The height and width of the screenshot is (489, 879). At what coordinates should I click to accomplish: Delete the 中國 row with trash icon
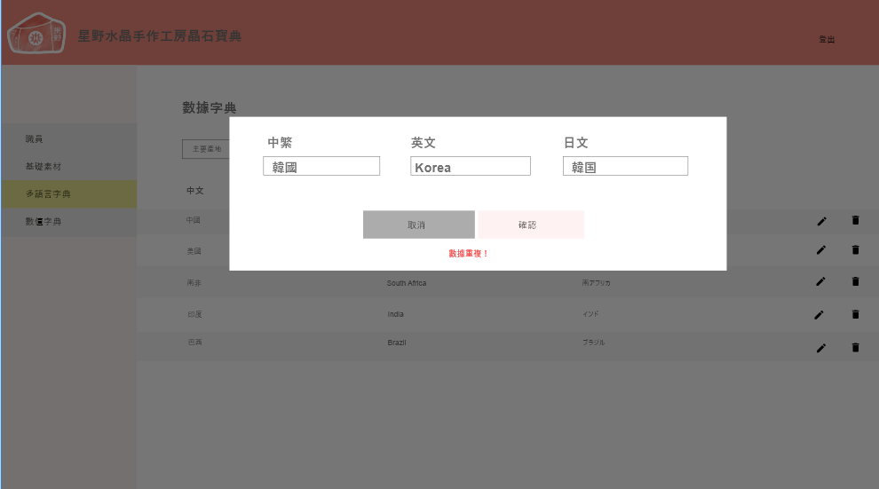click(x=855, y=220)
